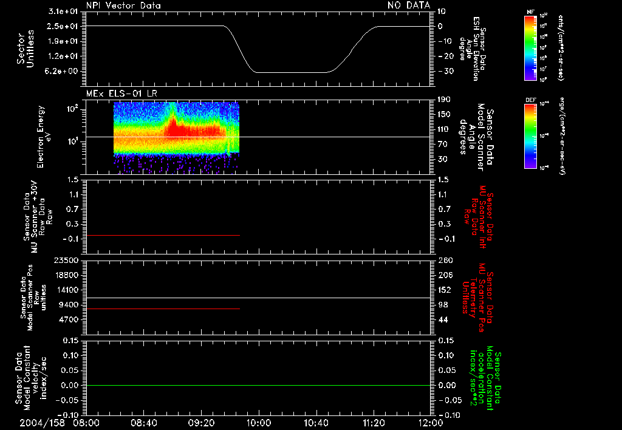Click the green zero velocity line

tap(258, 385)
